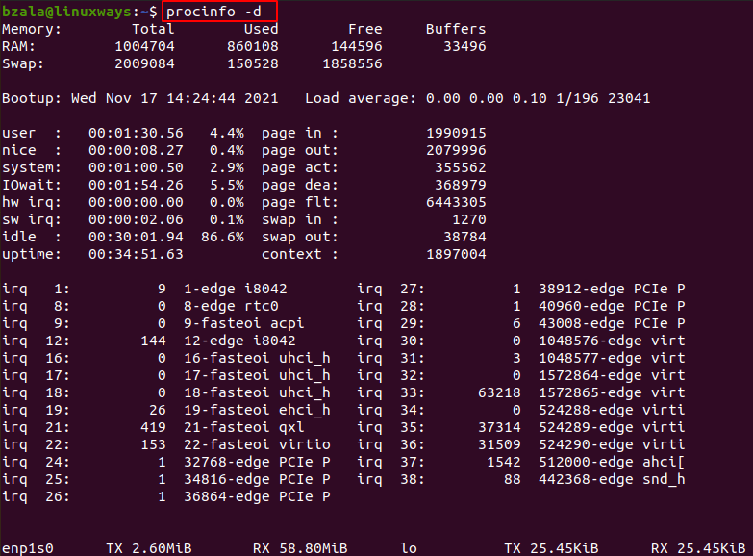The width and height of the screenshot is (753, 556).
Task: Click the 'Buffers' column header
Action: [456, 29]
